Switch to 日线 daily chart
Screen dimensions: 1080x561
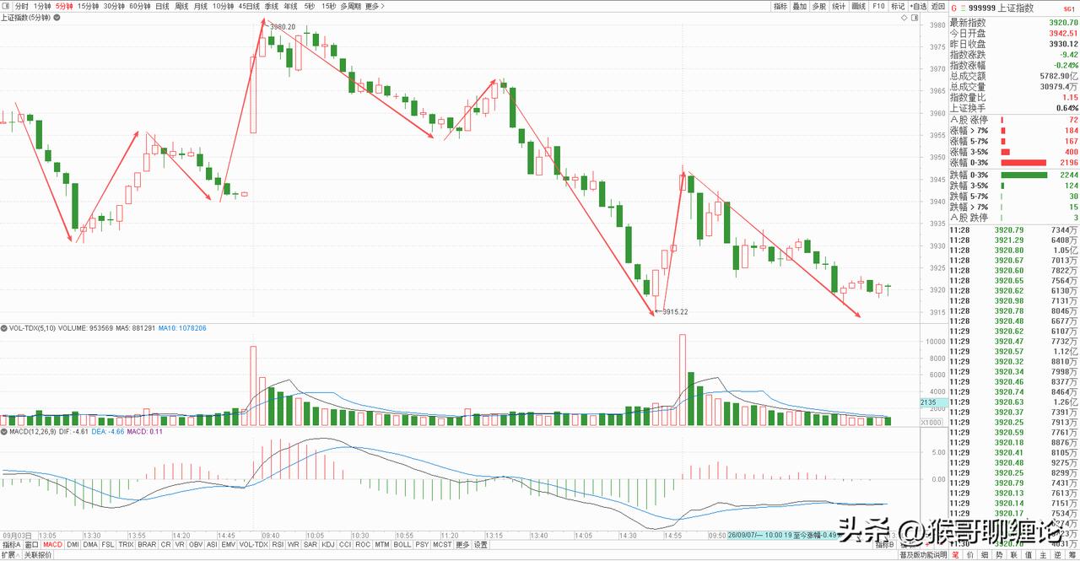tap(162, 6)
